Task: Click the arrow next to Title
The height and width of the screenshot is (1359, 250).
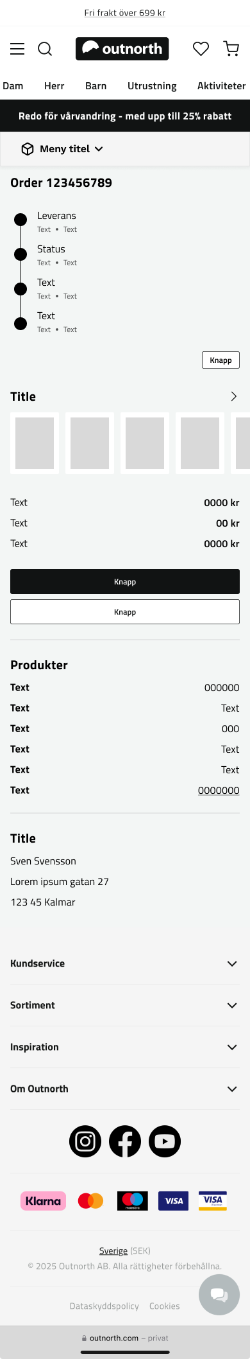Action: (234, 396)
